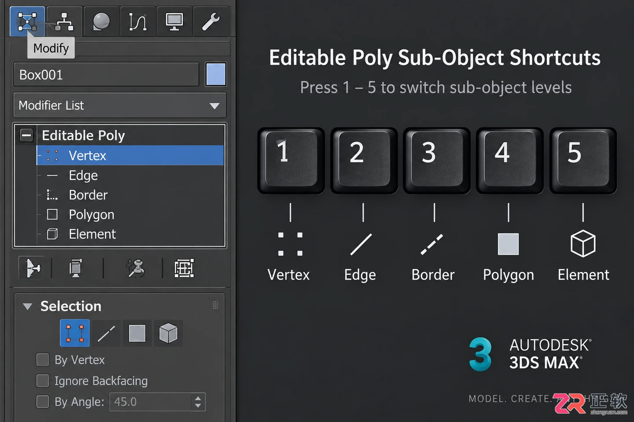
Task: Click the Polygon selection mode icon
Action: tap(137, 333)
